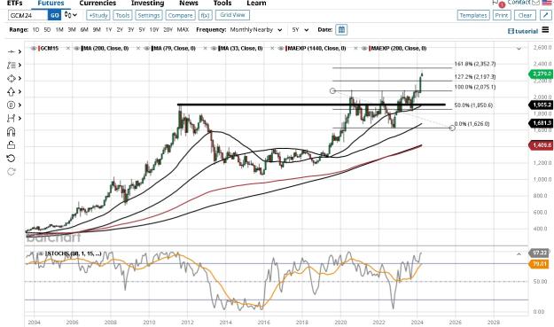Click the US flag region icon

pyautogui.click(x=546, y=3)
